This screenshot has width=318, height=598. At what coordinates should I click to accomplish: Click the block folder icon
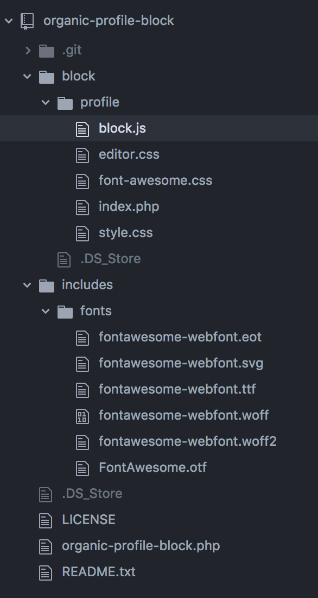point(47,77)
